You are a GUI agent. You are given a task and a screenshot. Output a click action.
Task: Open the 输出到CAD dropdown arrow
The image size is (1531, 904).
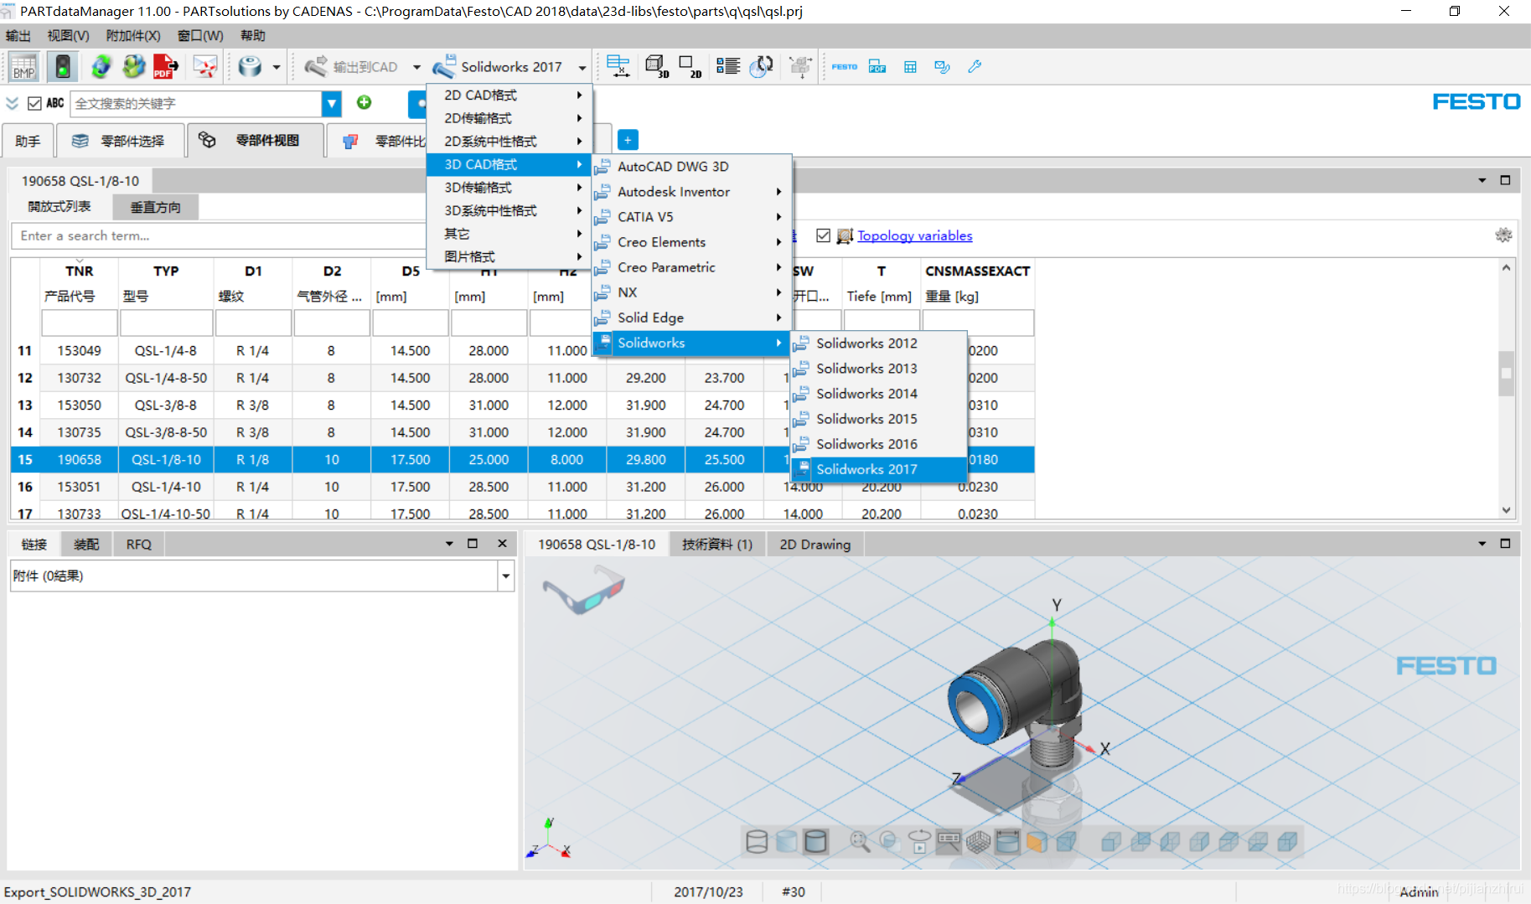pyautogui.click(x=416, y=67)
